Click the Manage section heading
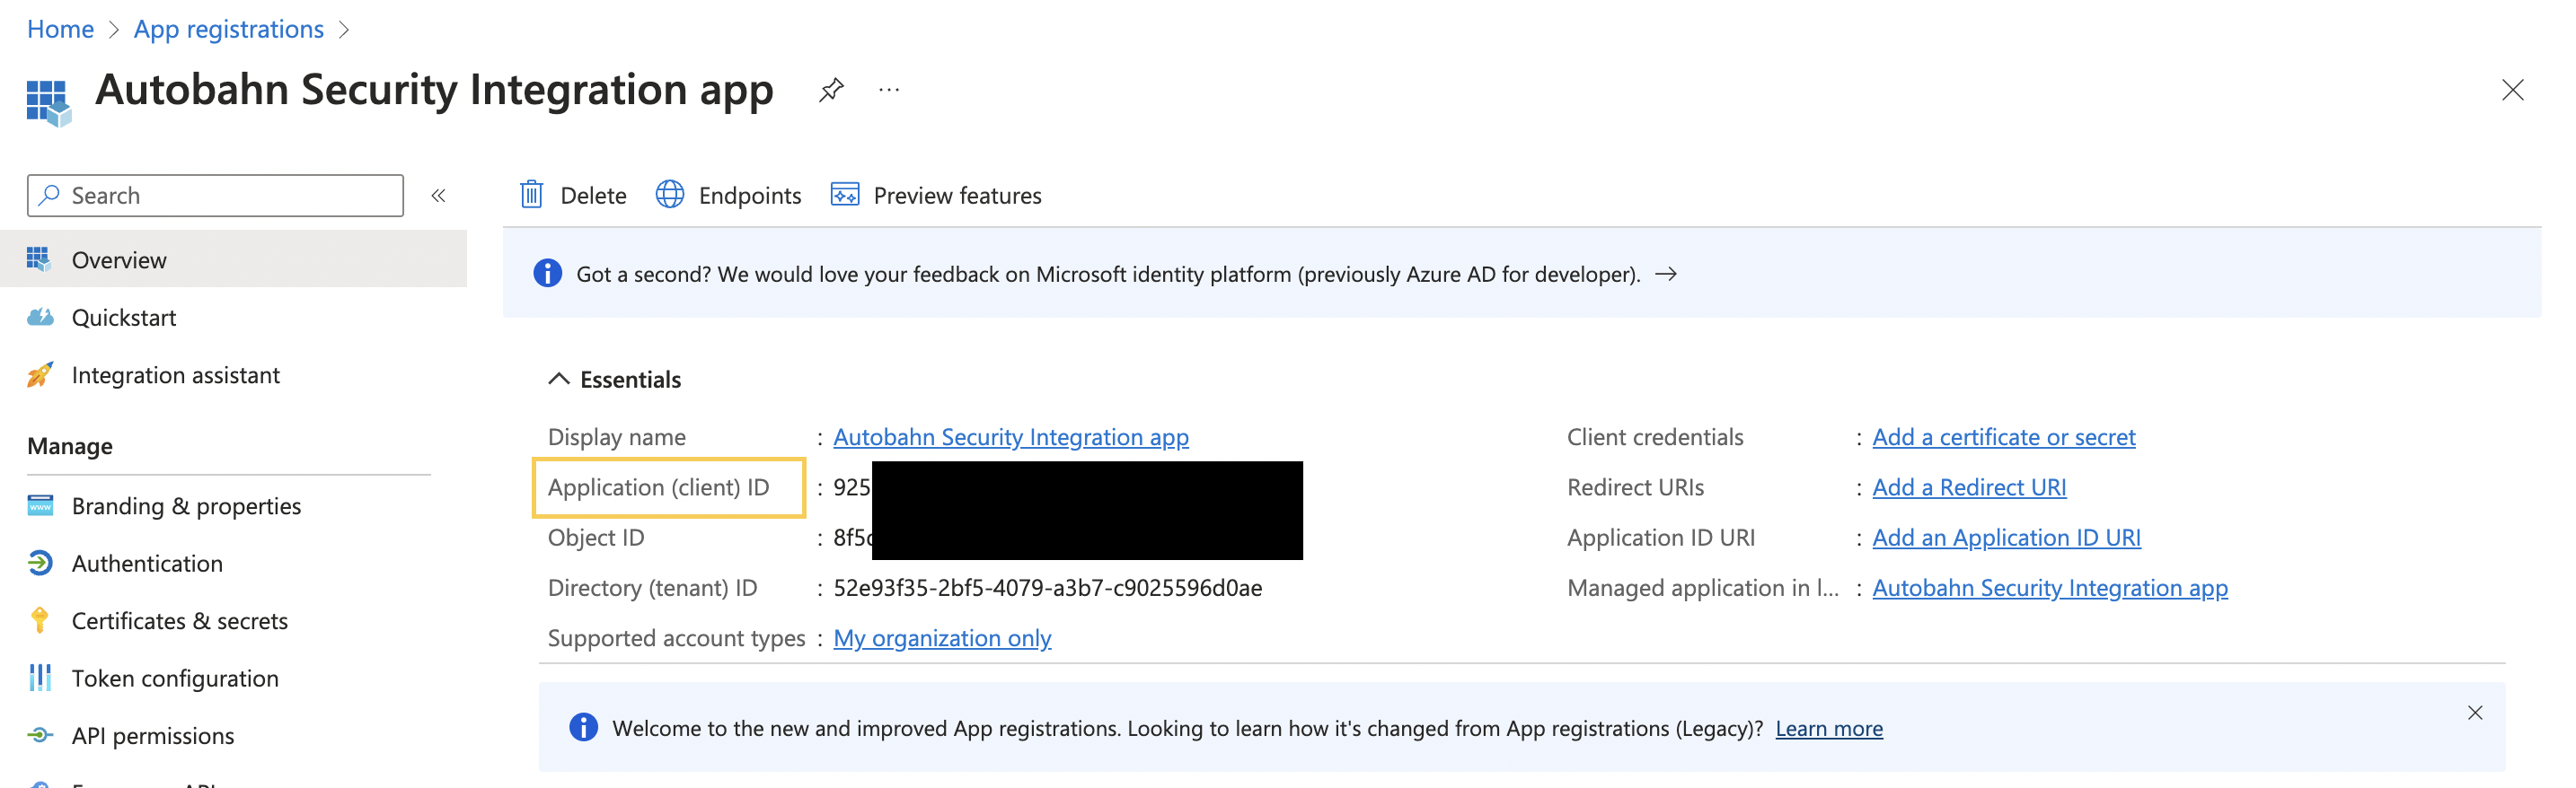This screenshot has height=788, width=2576. click(70, 446)
